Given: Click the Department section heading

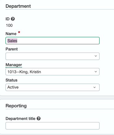Looking at the screenshot, I should pyautogui.click(x=18, y=6).
